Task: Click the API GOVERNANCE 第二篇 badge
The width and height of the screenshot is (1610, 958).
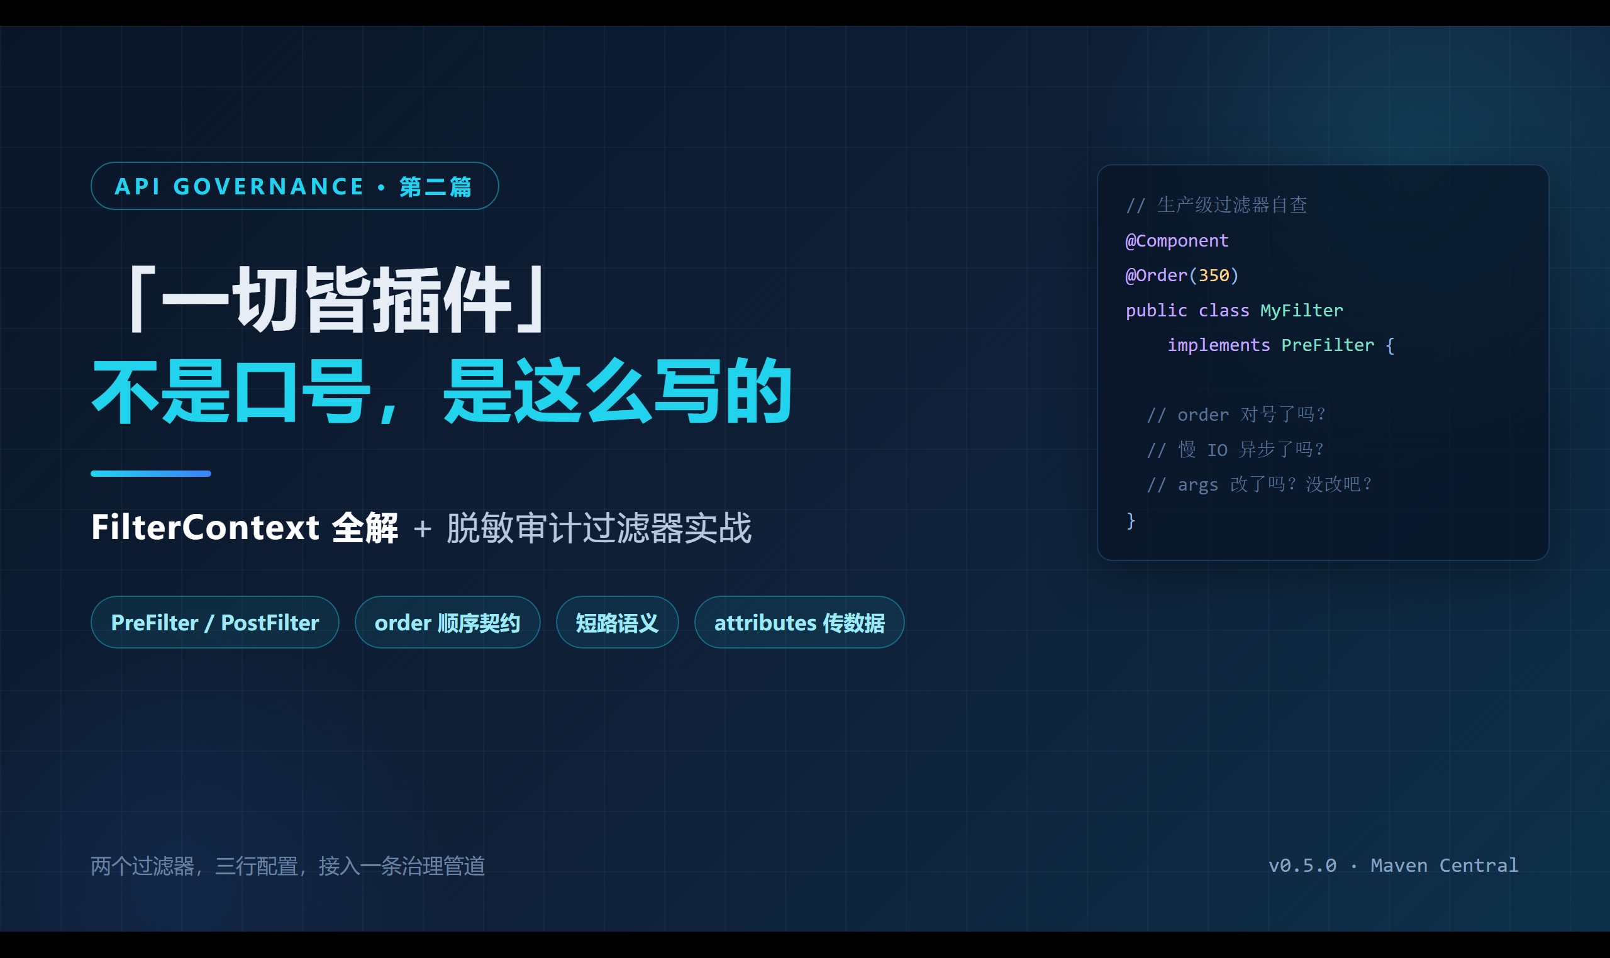Action: (294, 186)
